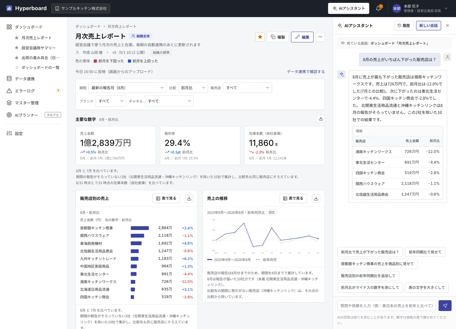This screenshot has width=456, height=329.
Task: Open the ブランド dropdown
Action: pos(111,101)
